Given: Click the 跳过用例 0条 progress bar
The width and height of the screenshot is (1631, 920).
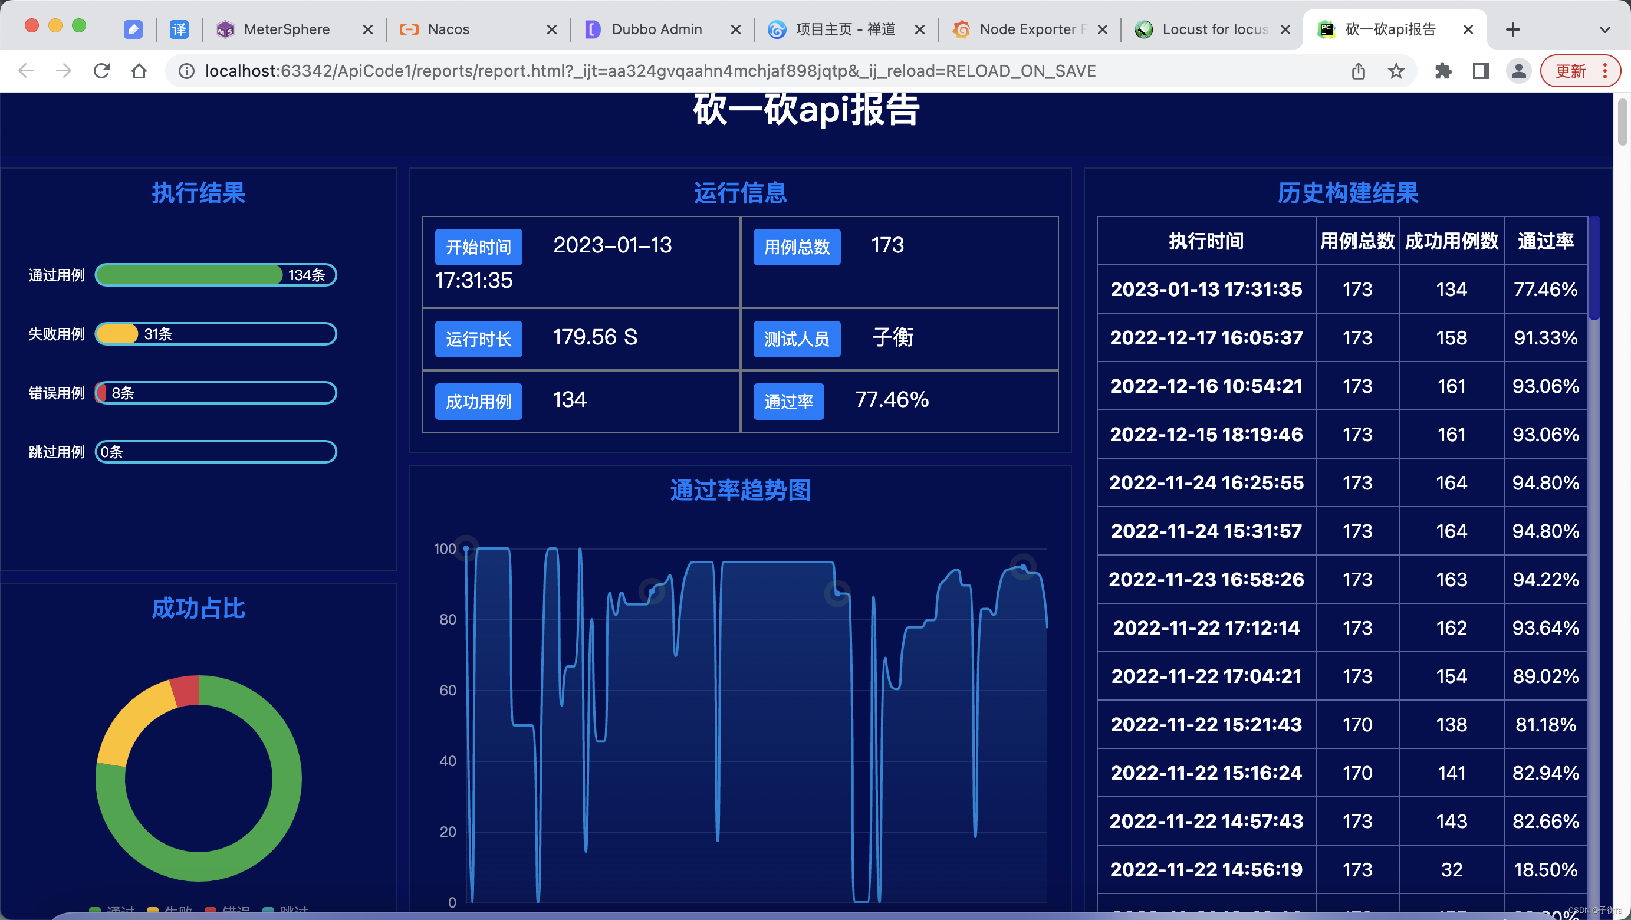Looking at the screenshot, I should [216, 452].
